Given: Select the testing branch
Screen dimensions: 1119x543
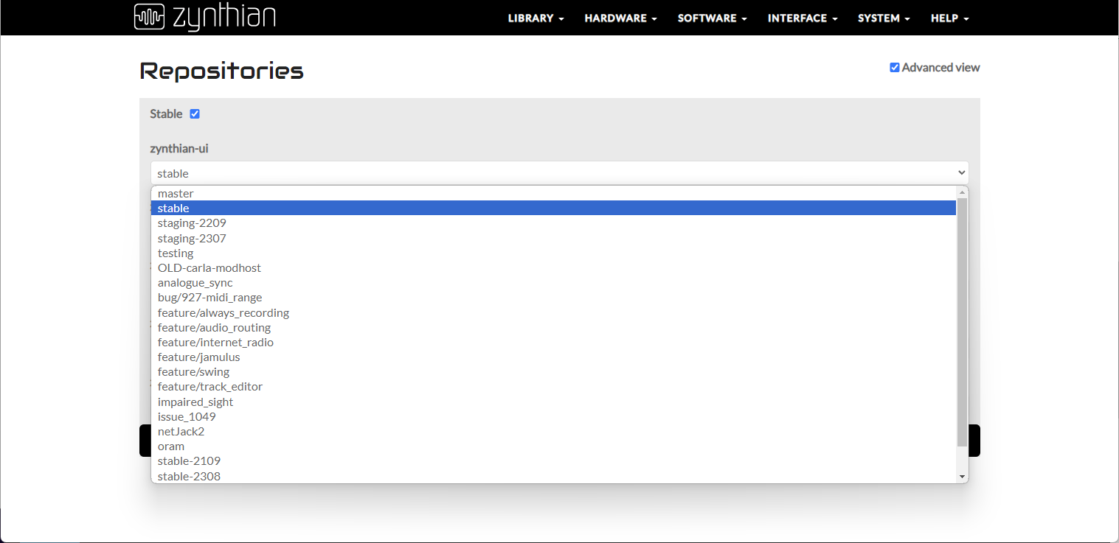Looking at the screenshot, I should 553,253.
